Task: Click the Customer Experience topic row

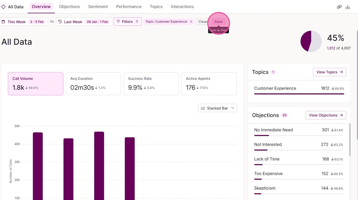Action: 299,90
